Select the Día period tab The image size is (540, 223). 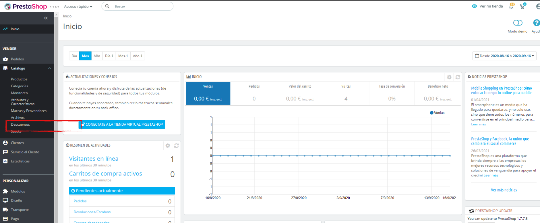pos(74,56)
